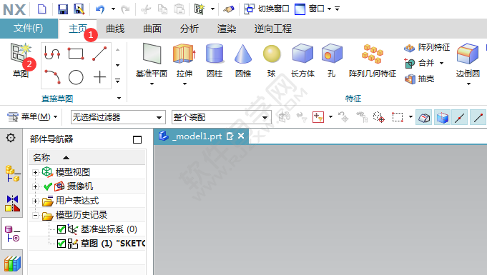Create a new file with New icon

click(42, 9)
